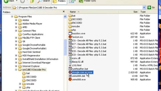Expand the AMD folder node

tap(16, 27)
